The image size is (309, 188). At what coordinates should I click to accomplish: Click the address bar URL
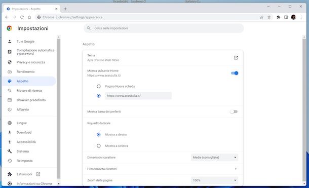[x=81, y=17]
